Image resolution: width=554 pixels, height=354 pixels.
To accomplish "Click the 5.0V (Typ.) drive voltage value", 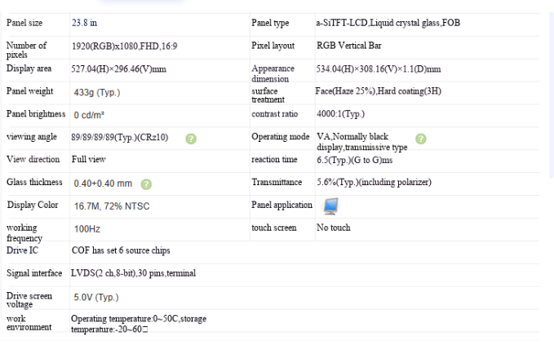I will 95,297.
